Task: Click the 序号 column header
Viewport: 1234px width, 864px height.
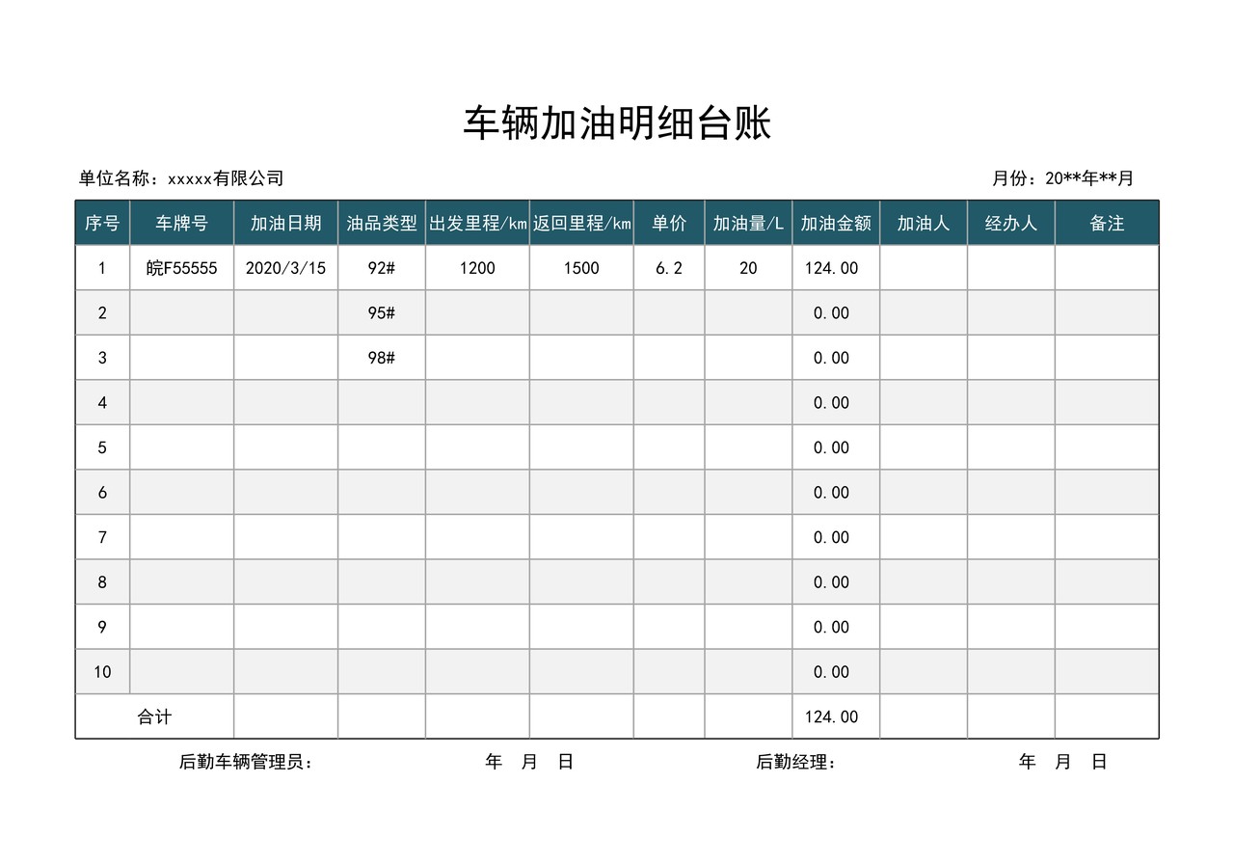Action: coord(102,222)
